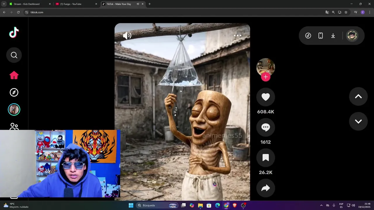Change the ESP ES keyboard language
This screenshot has width=374, height=210.
[x=341, y=205]
